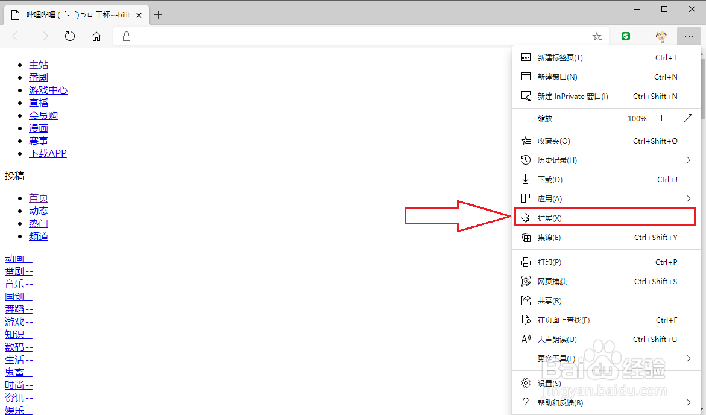The width and height of the screenshot is (706, 415).
Task: Click the 投稿 text
Action: (14, 176)
